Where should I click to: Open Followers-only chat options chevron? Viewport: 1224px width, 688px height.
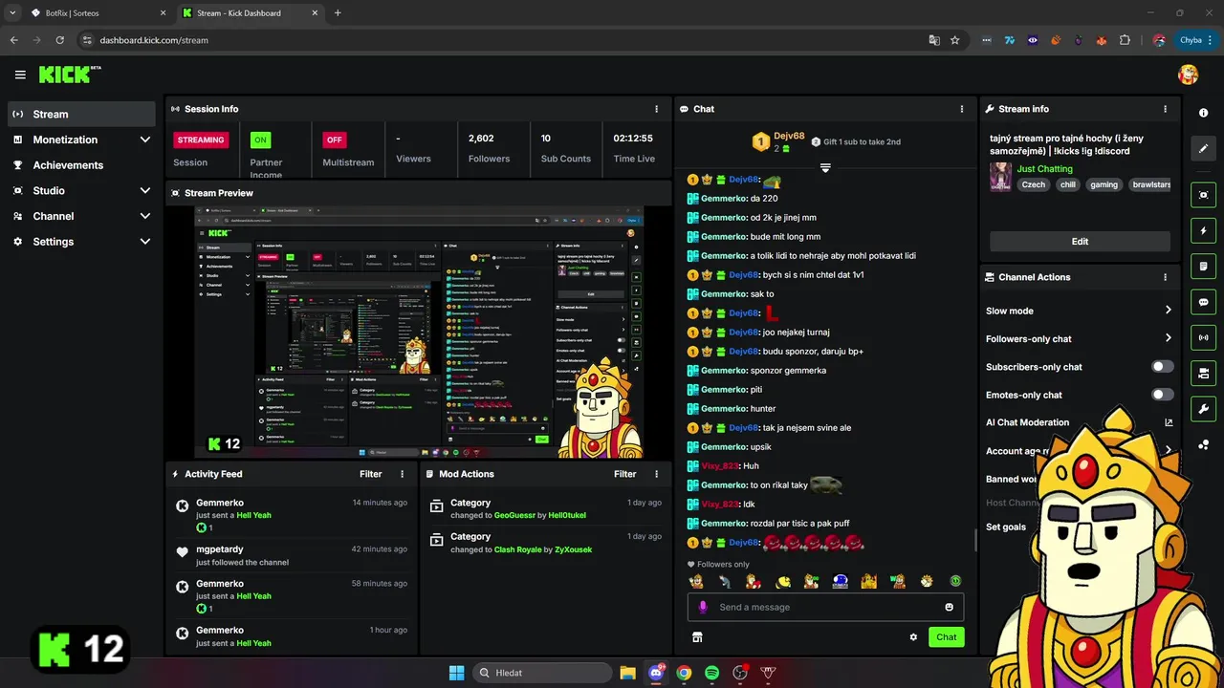click(1168, 338)
